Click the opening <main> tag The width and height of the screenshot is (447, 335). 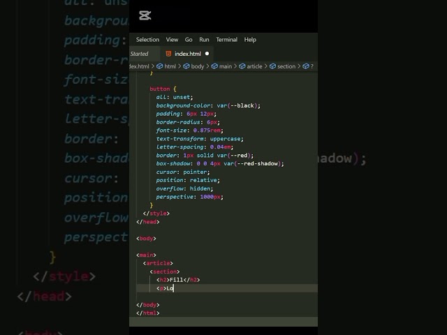tap(146, 255)
